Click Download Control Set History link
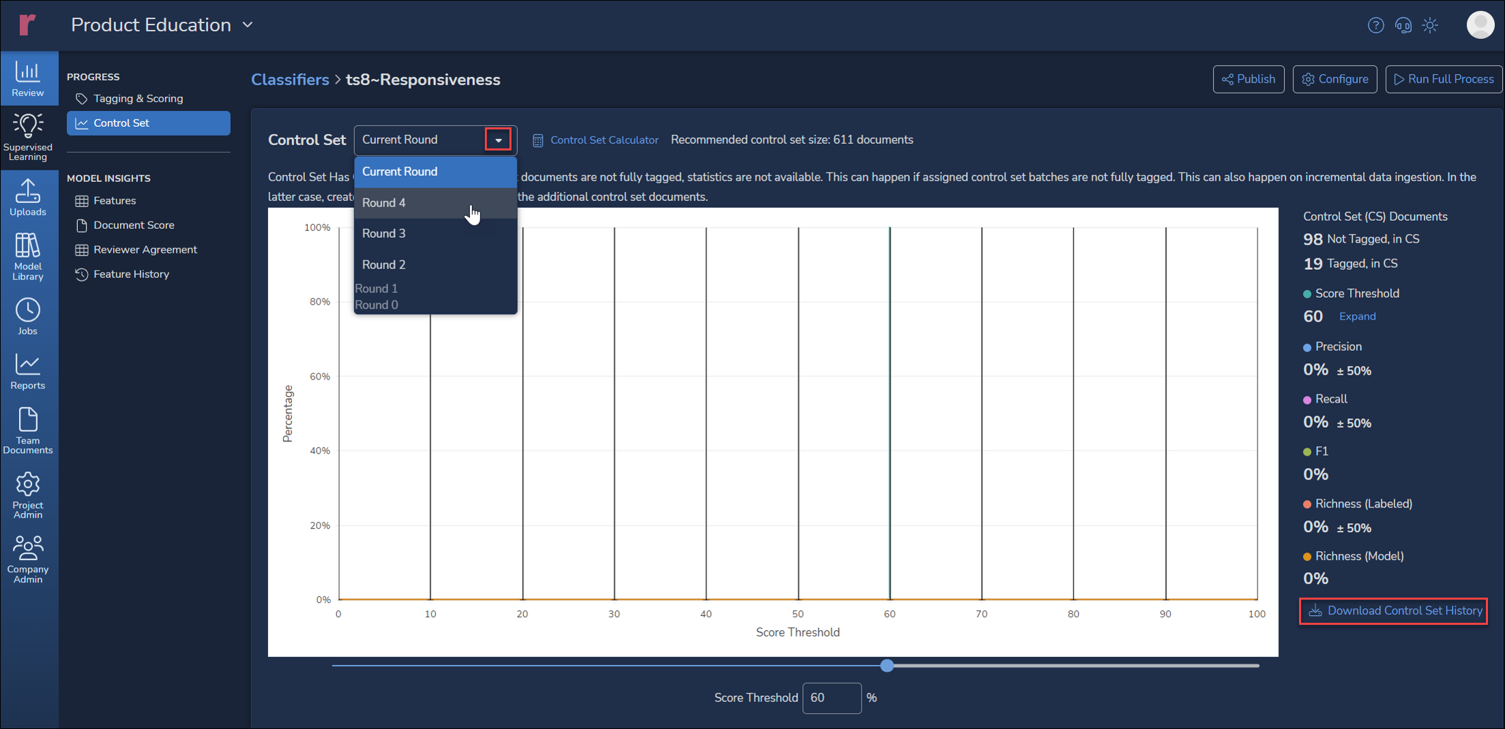Image resolution: width=1505 pixels, height=729 pixels. [x=1404, y=611]
